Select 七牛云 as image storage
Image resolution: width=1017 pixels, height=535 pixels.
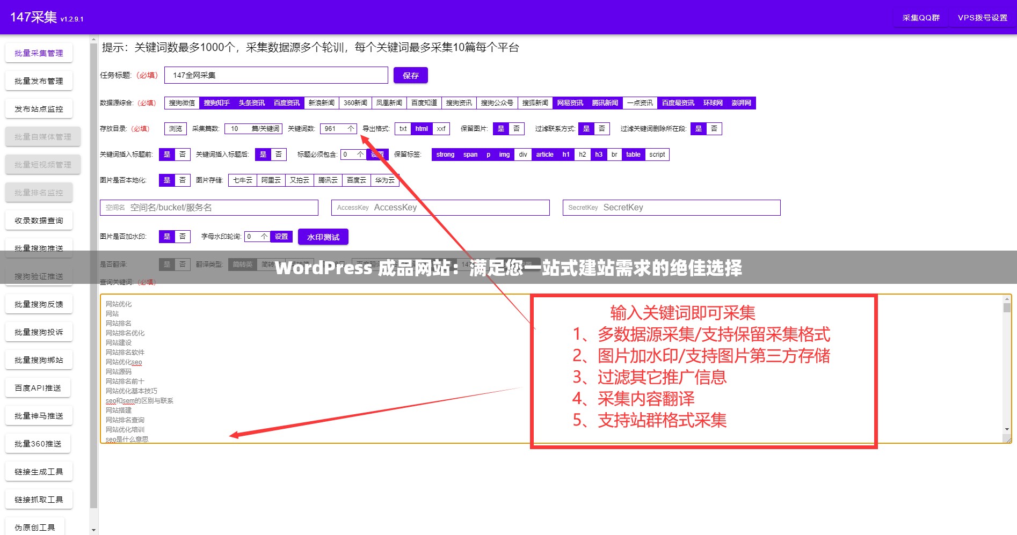[242, 180]
